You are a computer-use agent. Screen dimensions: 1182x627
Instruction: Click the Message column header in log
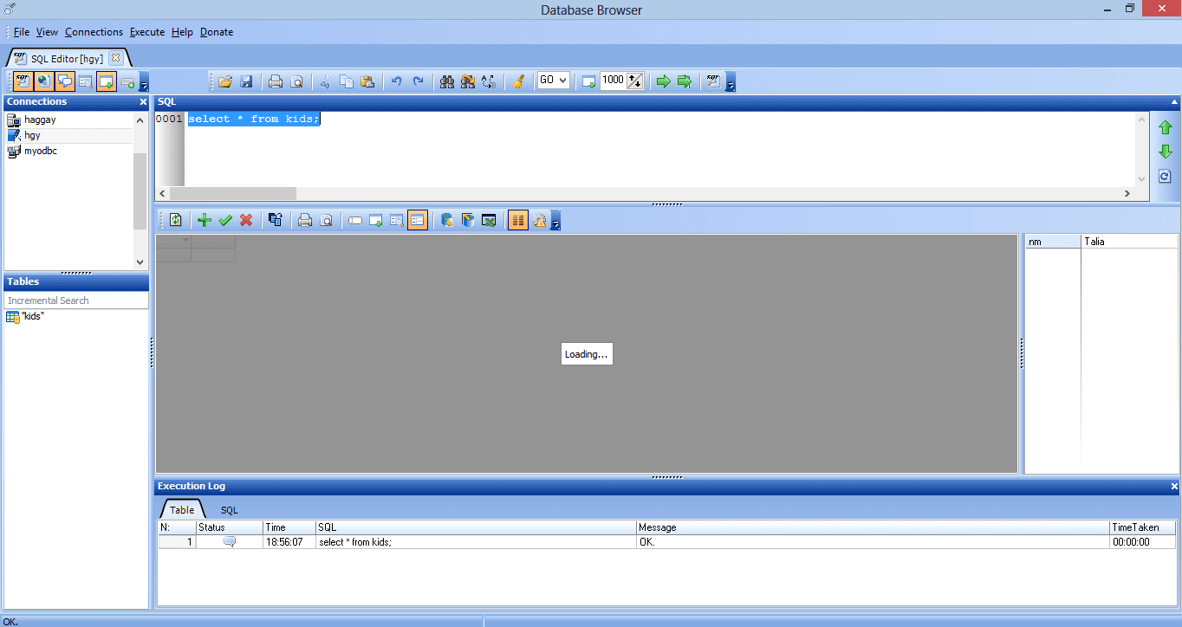pyautogui.click(x=873, y=527)
